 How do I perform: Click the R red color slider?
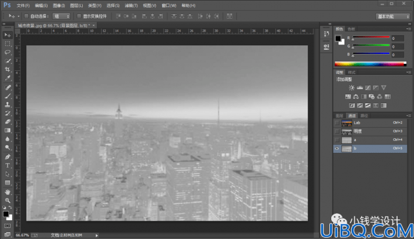click(371, 37)
